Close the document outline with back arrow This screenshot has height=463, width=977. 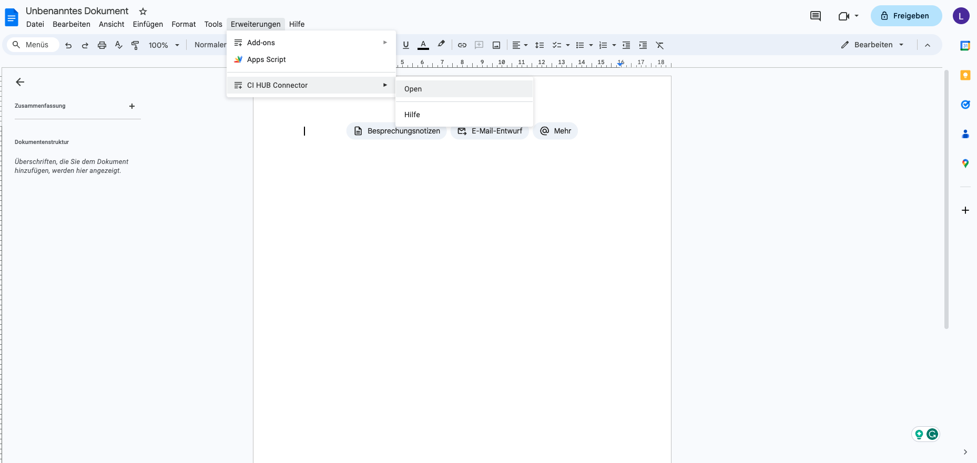(x=20, y=82)
